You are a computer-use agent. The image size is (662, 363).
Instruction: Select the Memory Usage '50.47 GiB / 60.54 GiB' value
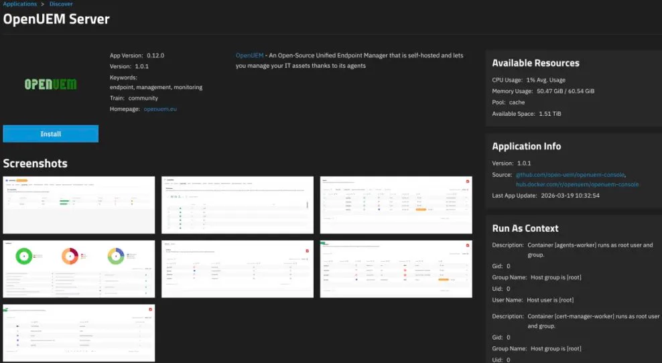[566, 91]
